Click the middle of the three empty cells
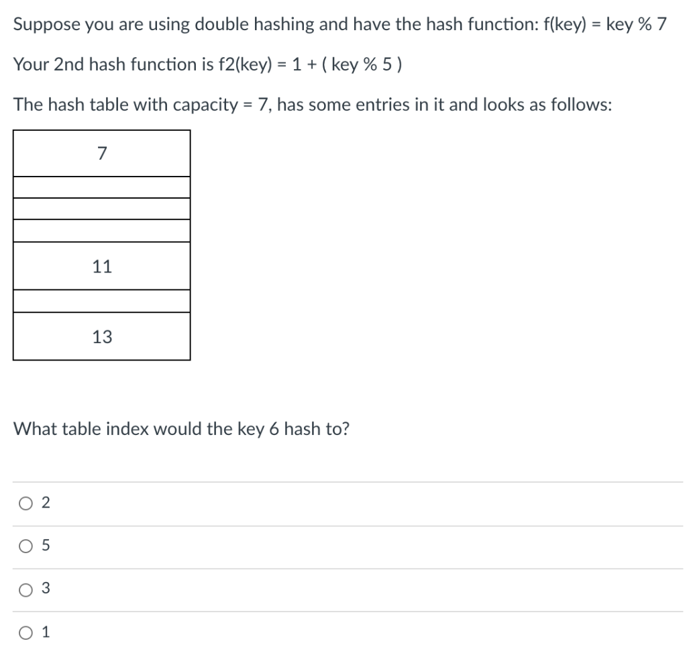 [x=102, y=209]
